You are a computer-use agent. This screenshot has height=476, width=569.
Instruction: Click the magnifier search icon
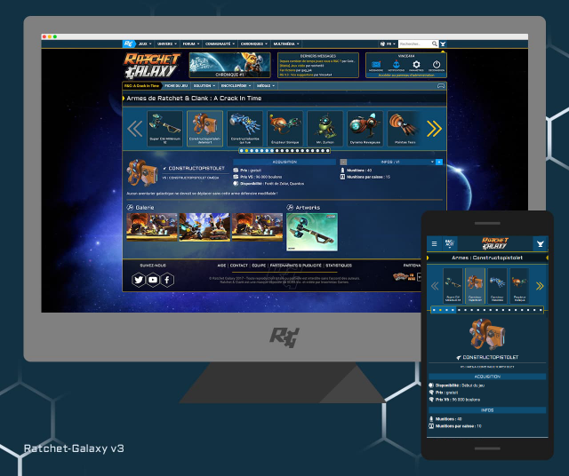tap(435, 44)
